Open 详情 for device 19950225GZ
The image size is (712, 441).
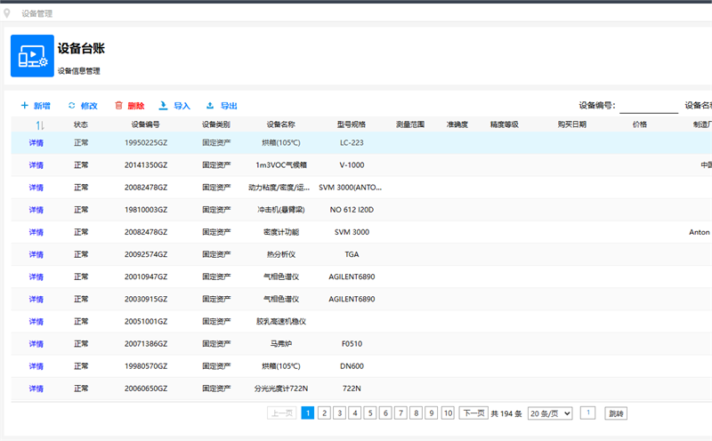tap(36, 142)
